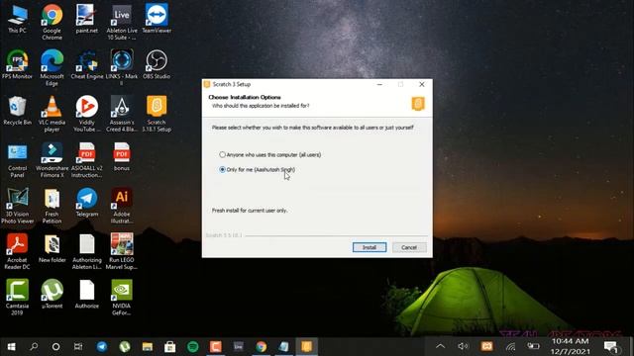Open paint.net desktop shortcut
The height and width of the screenshot is (356, 634).
(x=87, y=19)
